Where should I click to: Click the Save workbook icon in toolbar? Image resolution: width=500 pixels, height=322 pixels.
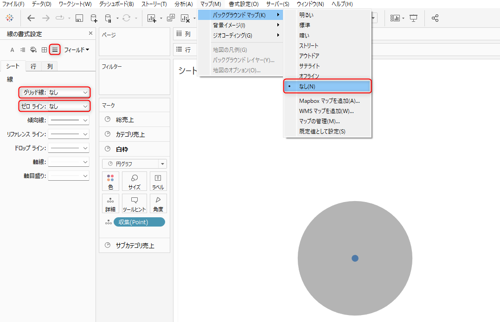79,19
